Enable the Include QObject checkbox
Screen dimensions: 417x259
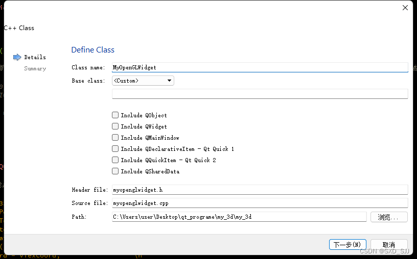115,115
